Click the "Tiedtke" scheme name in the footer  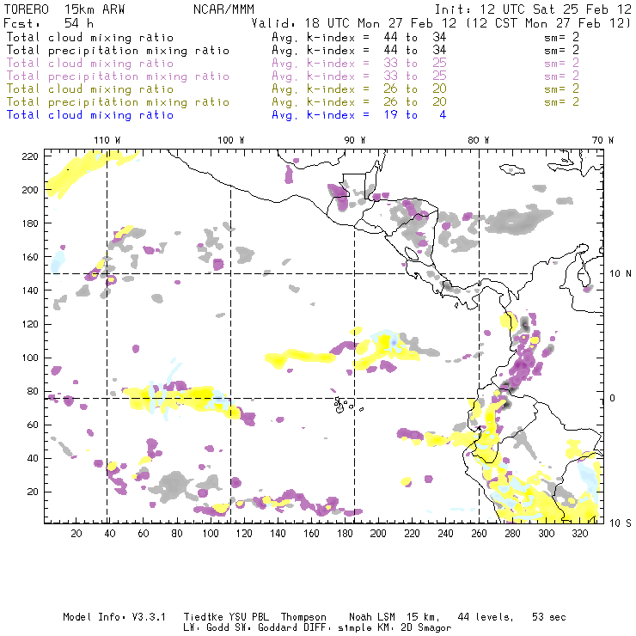click(x=204, y=617)
